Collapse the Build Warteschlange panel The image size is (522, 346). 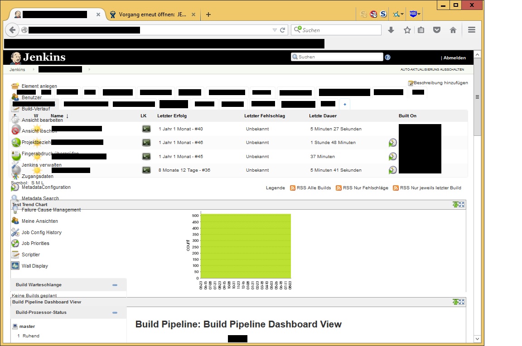(115, 285)
